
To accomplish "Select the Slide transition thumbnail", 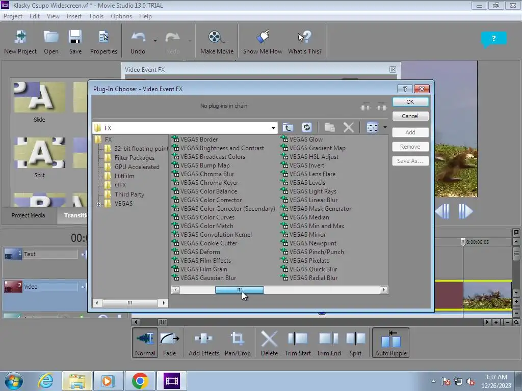I will pyautogui.click(x=39, y=97).
